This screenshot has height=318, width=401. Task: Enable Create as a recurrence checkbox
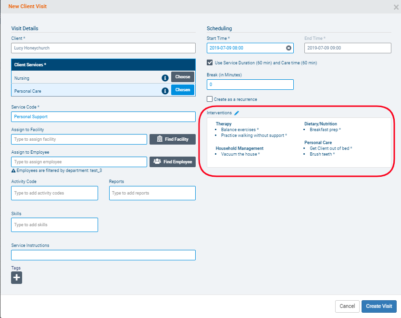(210, 99)
